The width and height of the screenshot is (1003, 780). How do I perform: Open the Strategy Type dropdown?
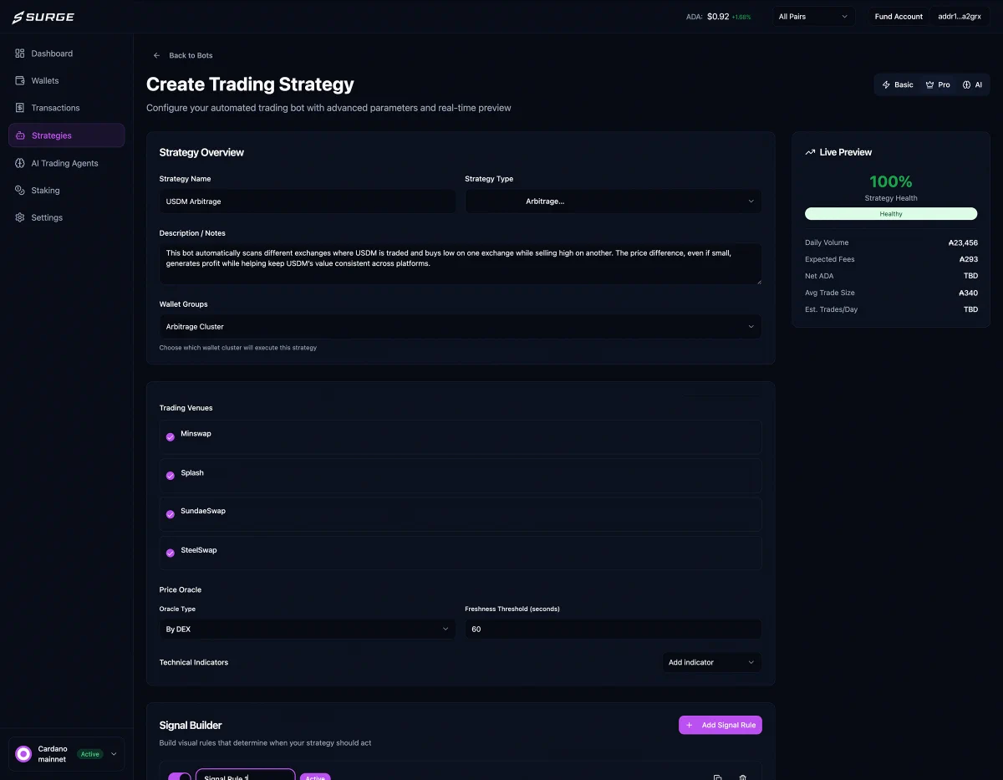coord(613,201)
